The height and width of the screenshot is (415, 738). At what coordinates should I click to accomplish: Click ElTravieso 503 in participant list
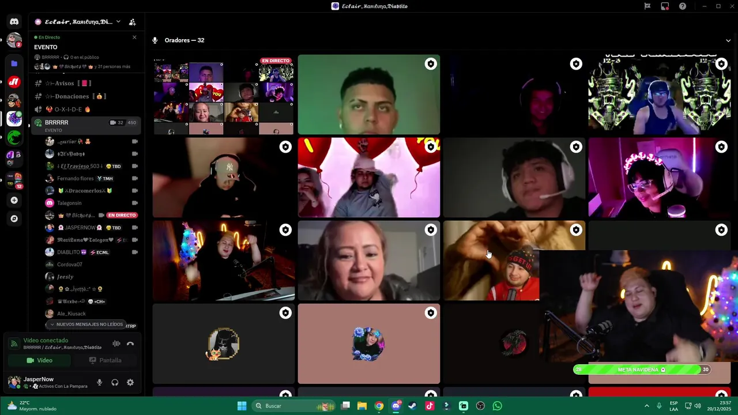click(92, 166)
